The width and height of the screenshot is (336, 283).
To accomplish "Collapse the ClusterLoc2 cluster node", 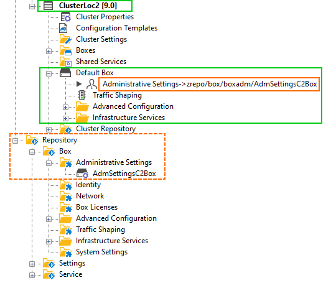I will (32, 6).
